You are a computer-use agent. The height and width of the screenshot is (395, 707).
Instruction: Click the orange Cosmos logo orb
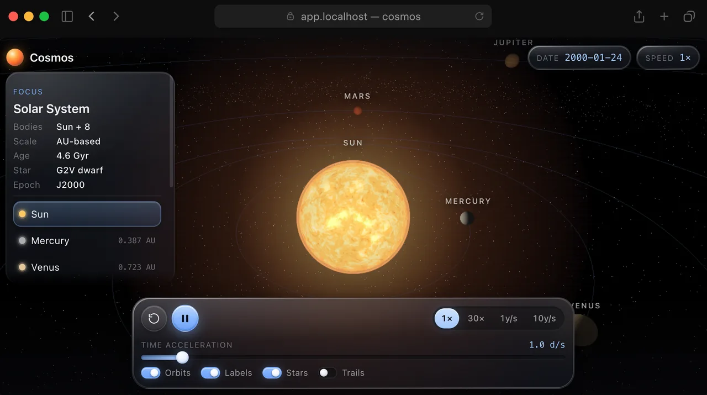click(15, 57)
